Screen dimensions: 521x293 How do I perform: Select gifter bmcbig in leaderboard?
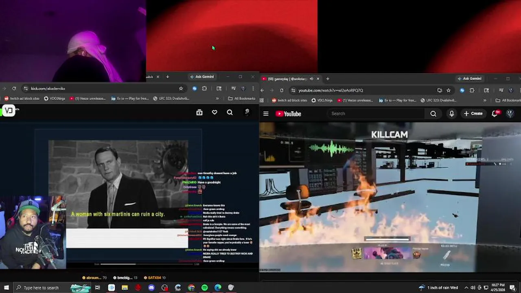tap(125, 278)
